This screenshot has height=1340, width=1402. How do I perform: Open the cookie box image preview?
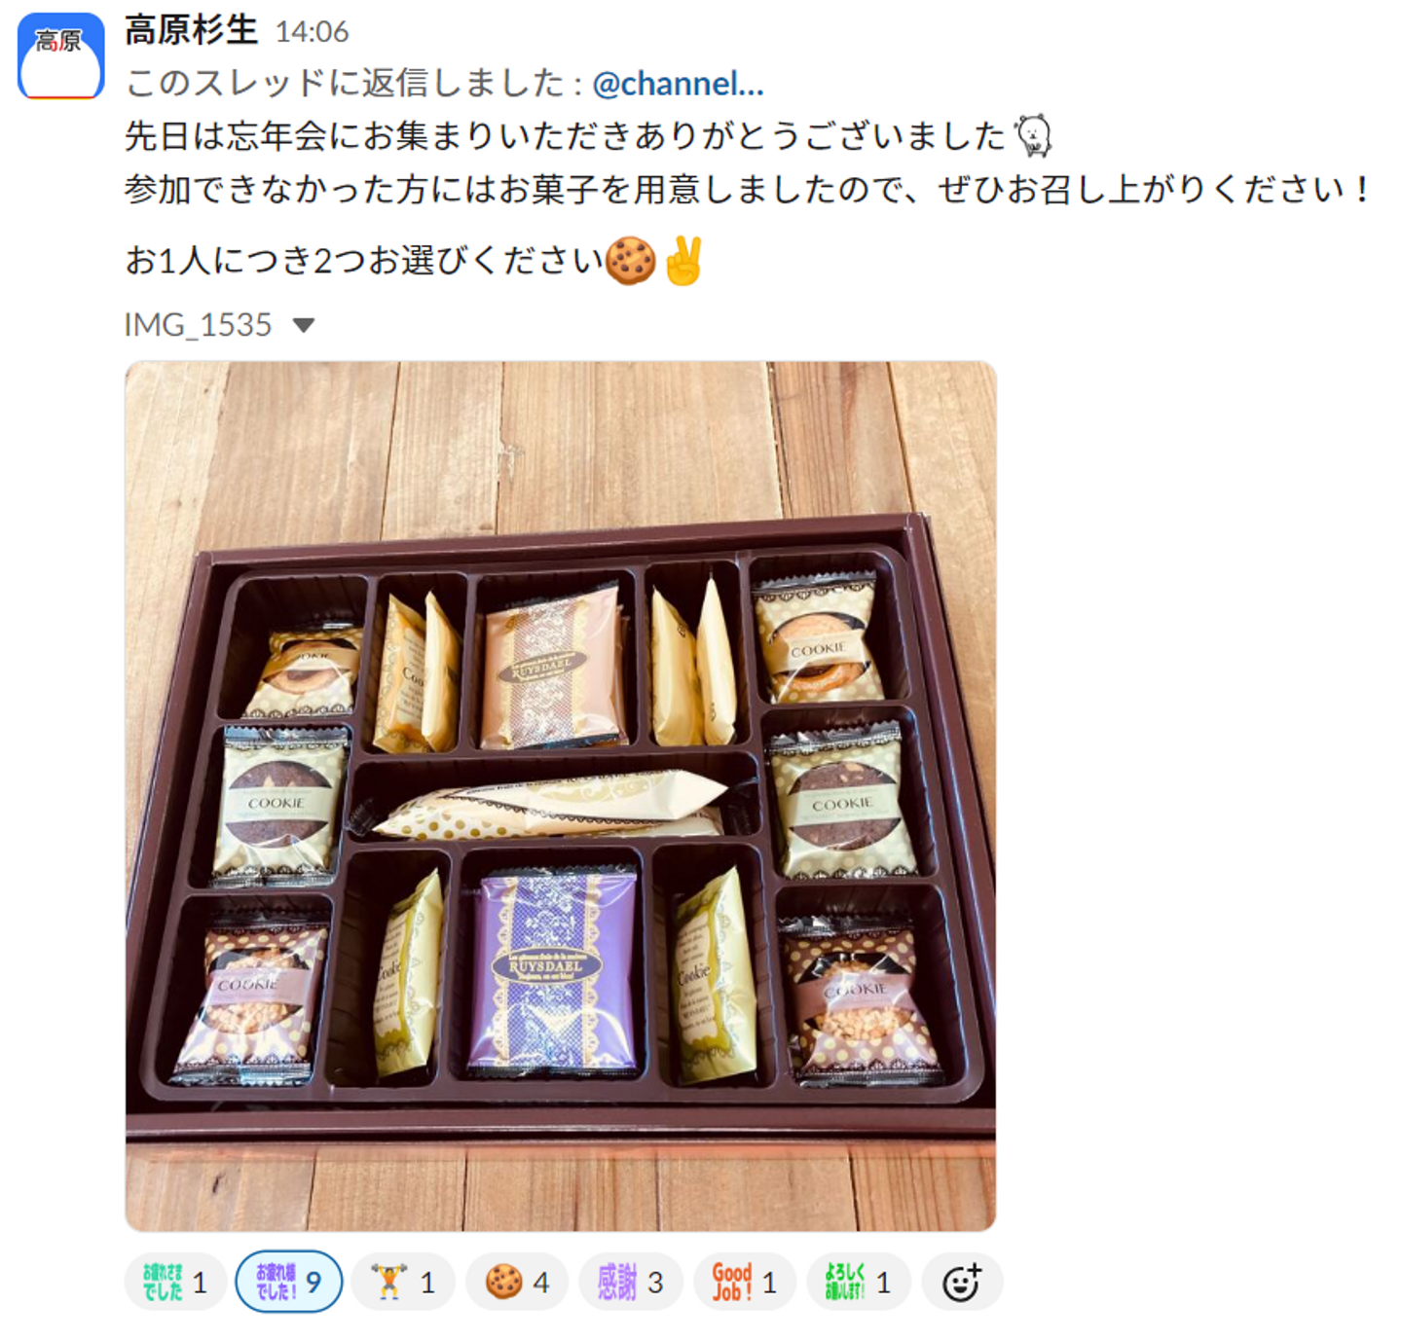(561, 796)
